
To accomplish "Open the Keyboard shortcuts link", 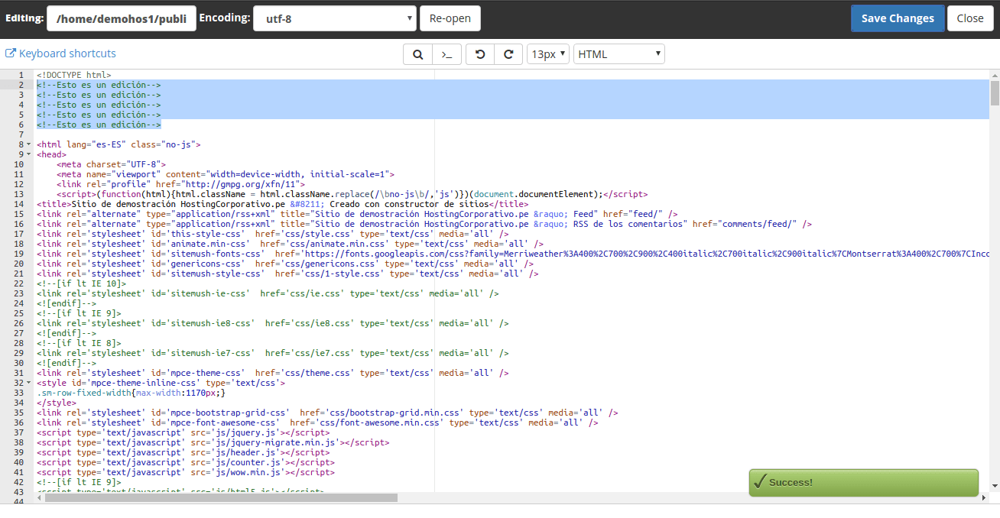I will 67,53.
